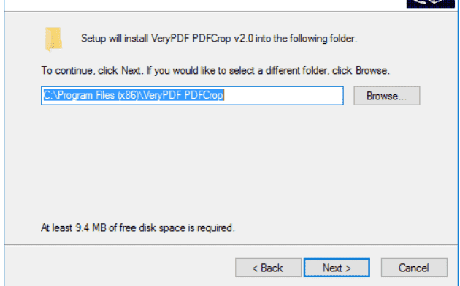Screen dimensions: 460x286
Task: Go back with the < Back button
Action: 268,268
